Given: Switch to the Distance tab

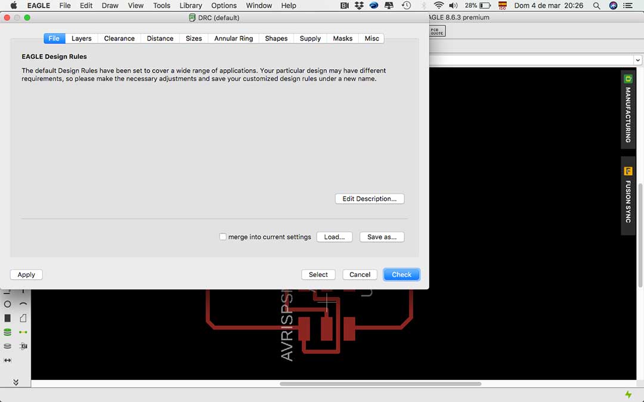Looking at the screenshot, I should click(x=160, y=38).
